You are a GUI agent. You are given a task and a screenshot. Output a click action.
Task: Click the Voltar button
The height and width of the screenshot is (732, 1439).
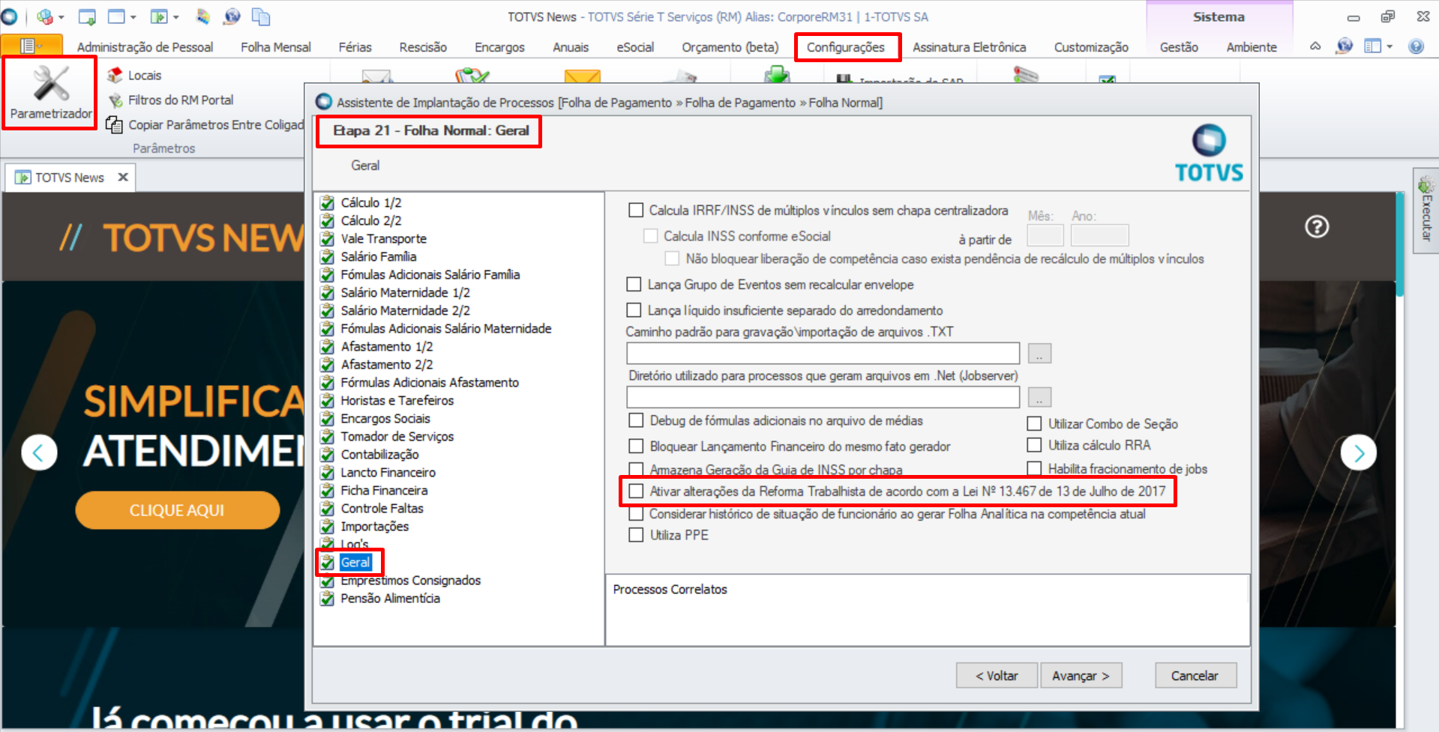tap(997, 676)
